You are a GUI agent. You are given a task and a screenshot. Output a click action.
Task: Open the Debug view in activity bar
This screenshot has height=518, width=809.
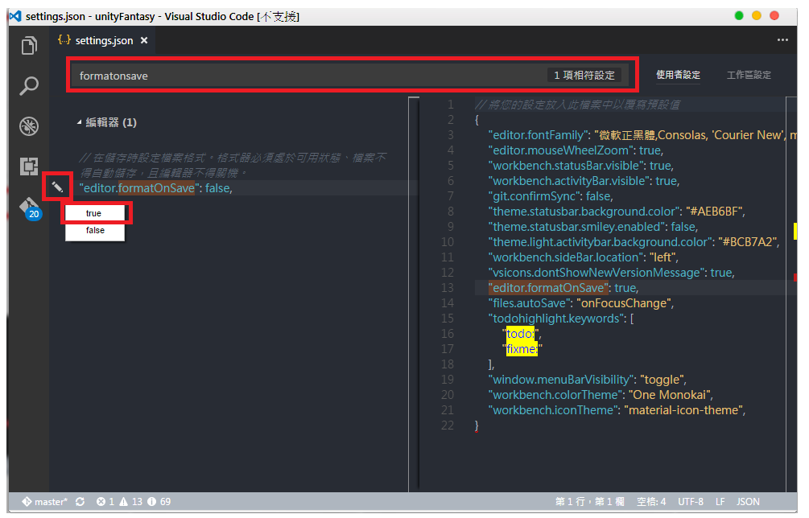[x=29, y=126]
